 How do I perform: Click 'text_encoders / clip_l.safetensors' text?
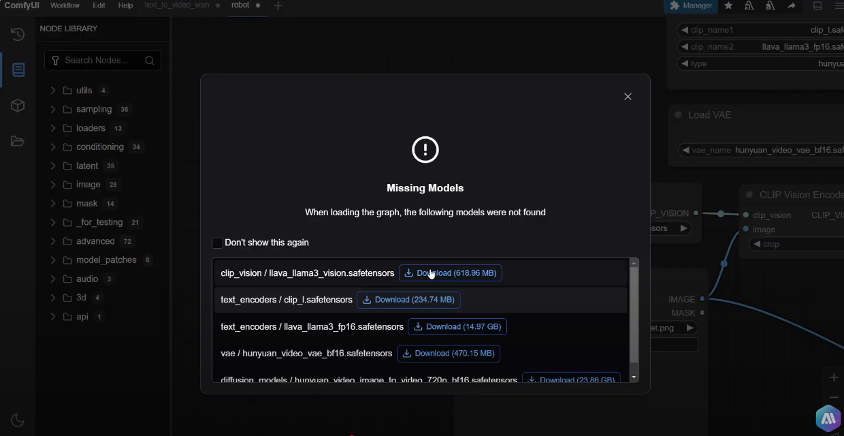point(287,300)
